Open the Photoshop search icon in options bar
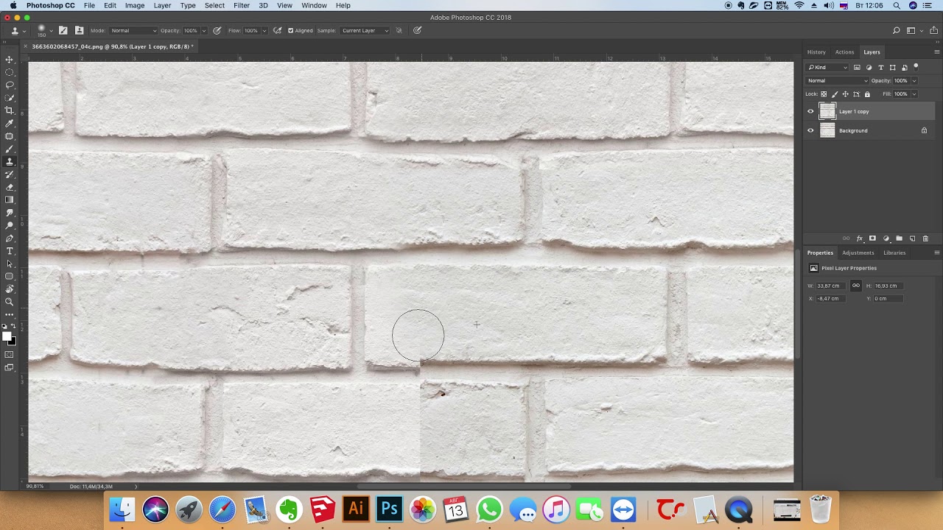943x530 pixels. pos(896,30)
